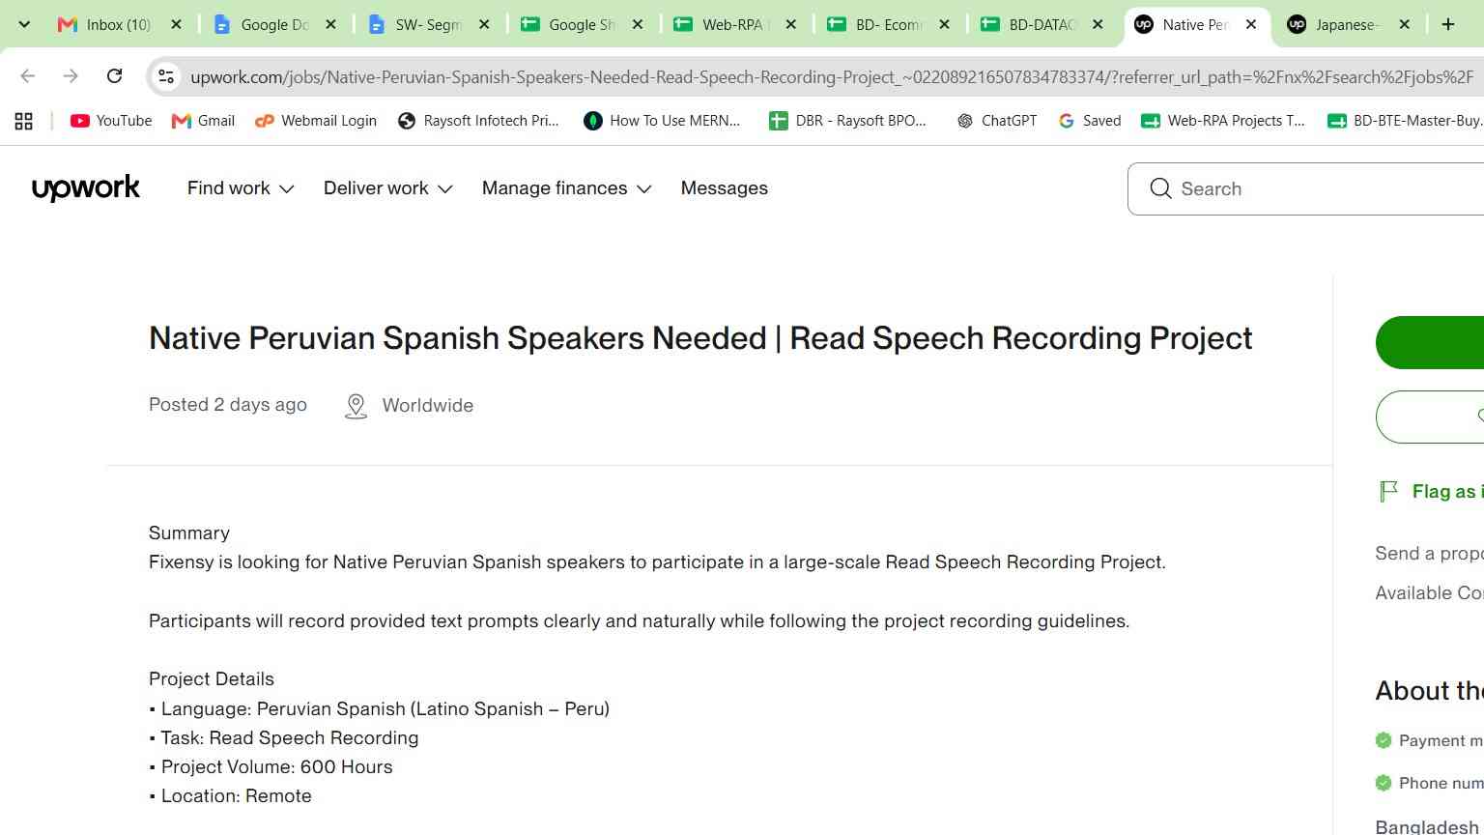The image size is (1484, 835).
Task: Reload the page with refresh icon
Action: [x=114, y=75]
